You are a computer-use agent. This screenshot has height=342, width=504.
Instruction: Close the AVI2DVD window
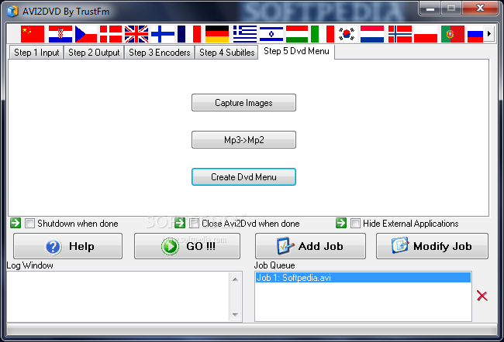tap(480, 8)
